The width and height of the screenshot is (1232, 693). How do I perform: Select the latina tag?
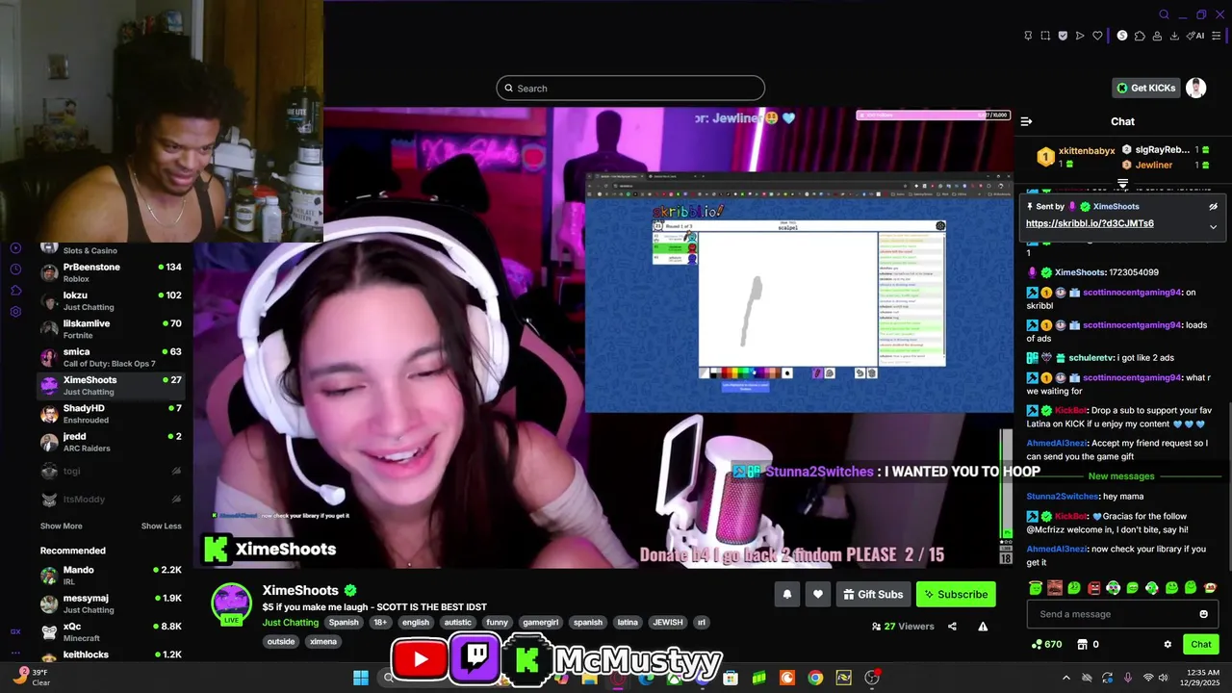click(x=628, y=623)
